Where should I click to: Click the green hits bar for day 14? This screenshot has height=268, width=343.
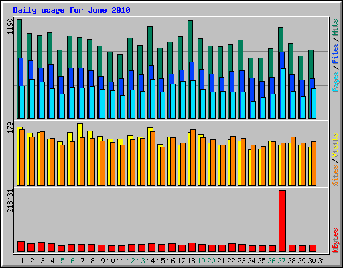click(x=150, y=46)
